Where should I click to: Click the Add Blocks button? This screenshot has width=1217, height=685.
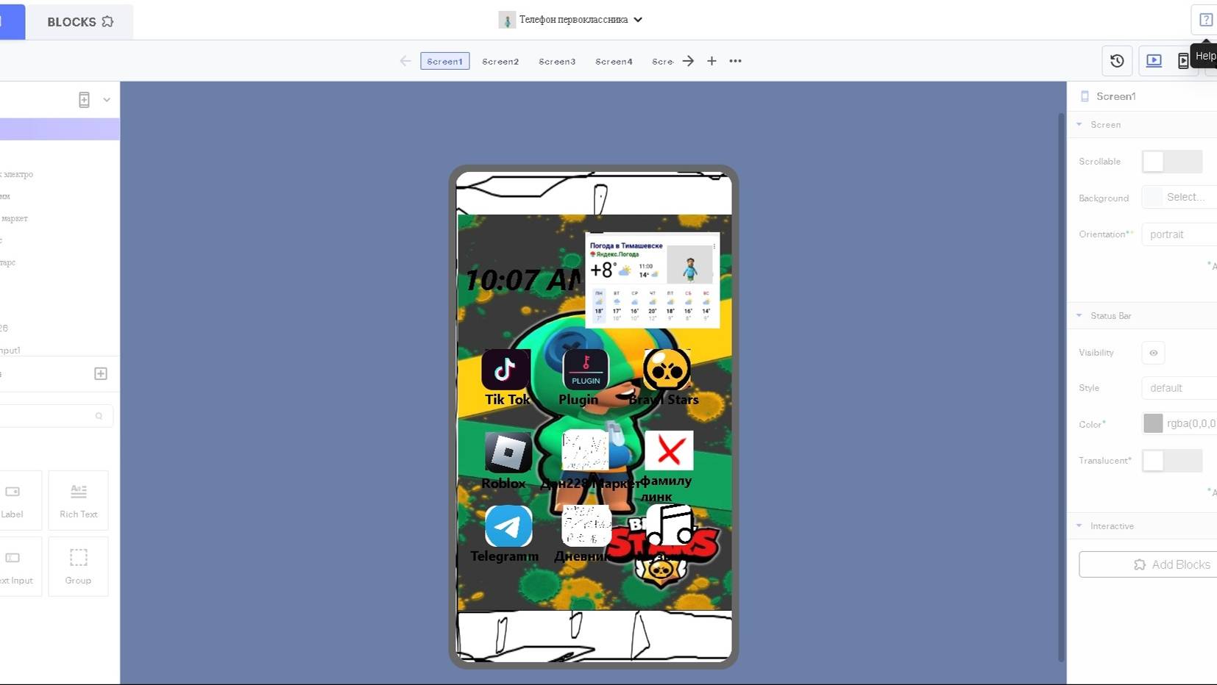[x=1148, y=564]
